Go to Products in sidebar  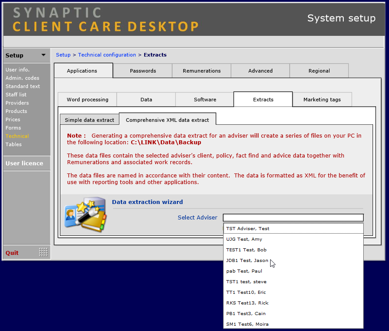click(16, 111)
